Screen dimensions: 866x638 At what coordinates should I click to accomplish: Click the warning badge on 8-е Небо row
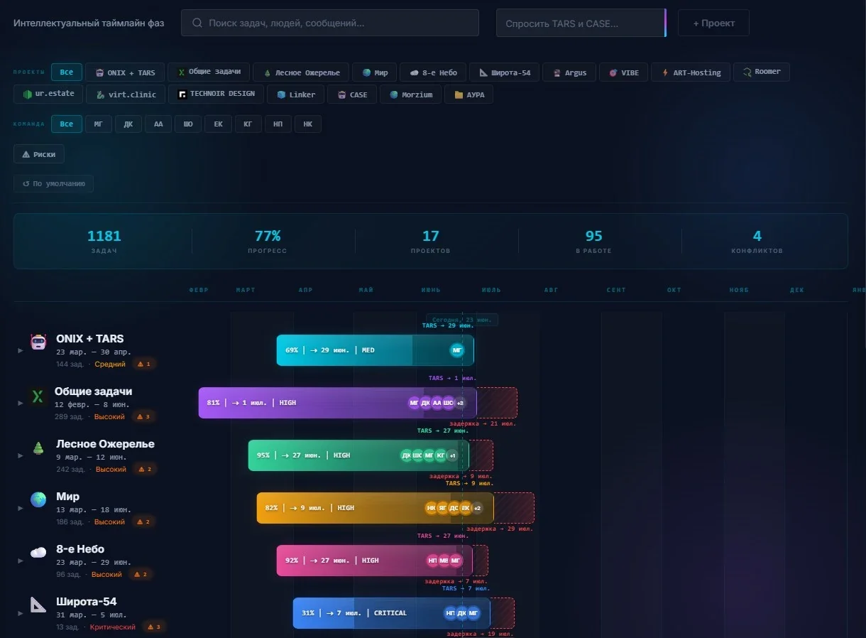point(141,574)
